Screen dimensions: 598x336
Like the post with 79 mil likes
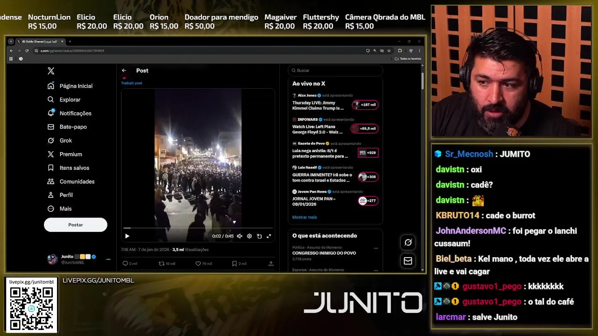[203, 264]
